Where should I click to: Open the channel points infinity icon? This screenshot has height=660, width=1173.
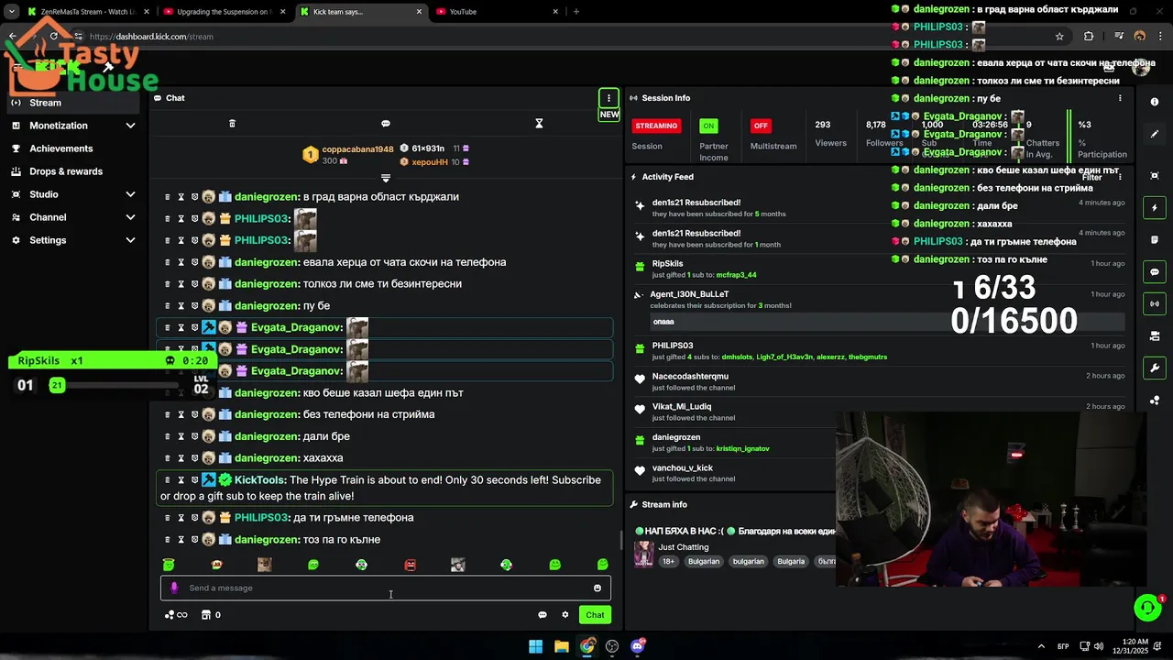176,615
